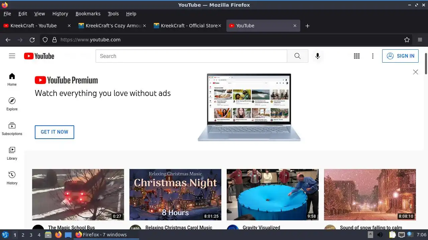Image resolution: width=428 pixels, height=240 pixels.
Task: Close KreekCraft - Official Store tab
Action: [220, 26]
